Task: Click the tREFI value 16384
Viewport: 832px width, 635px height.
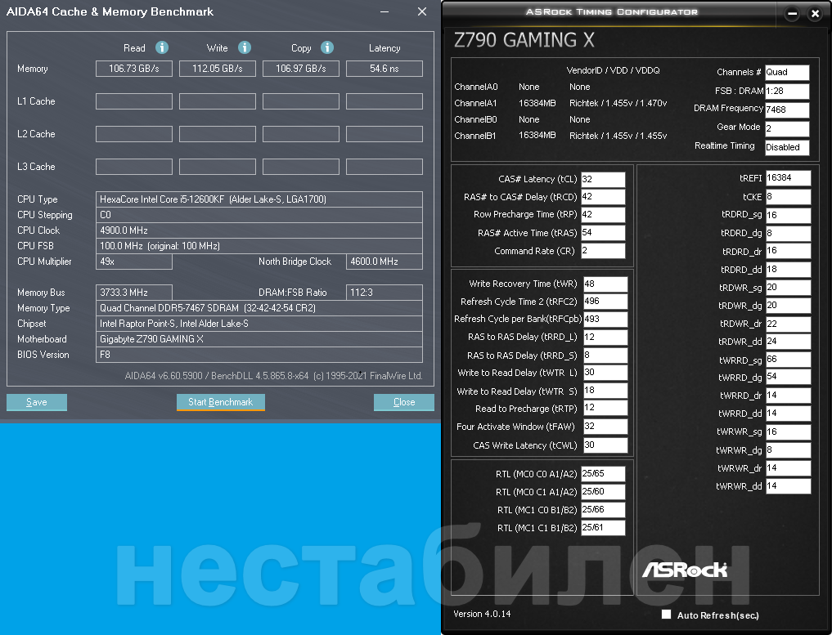Action: click(x=789, y=178)
